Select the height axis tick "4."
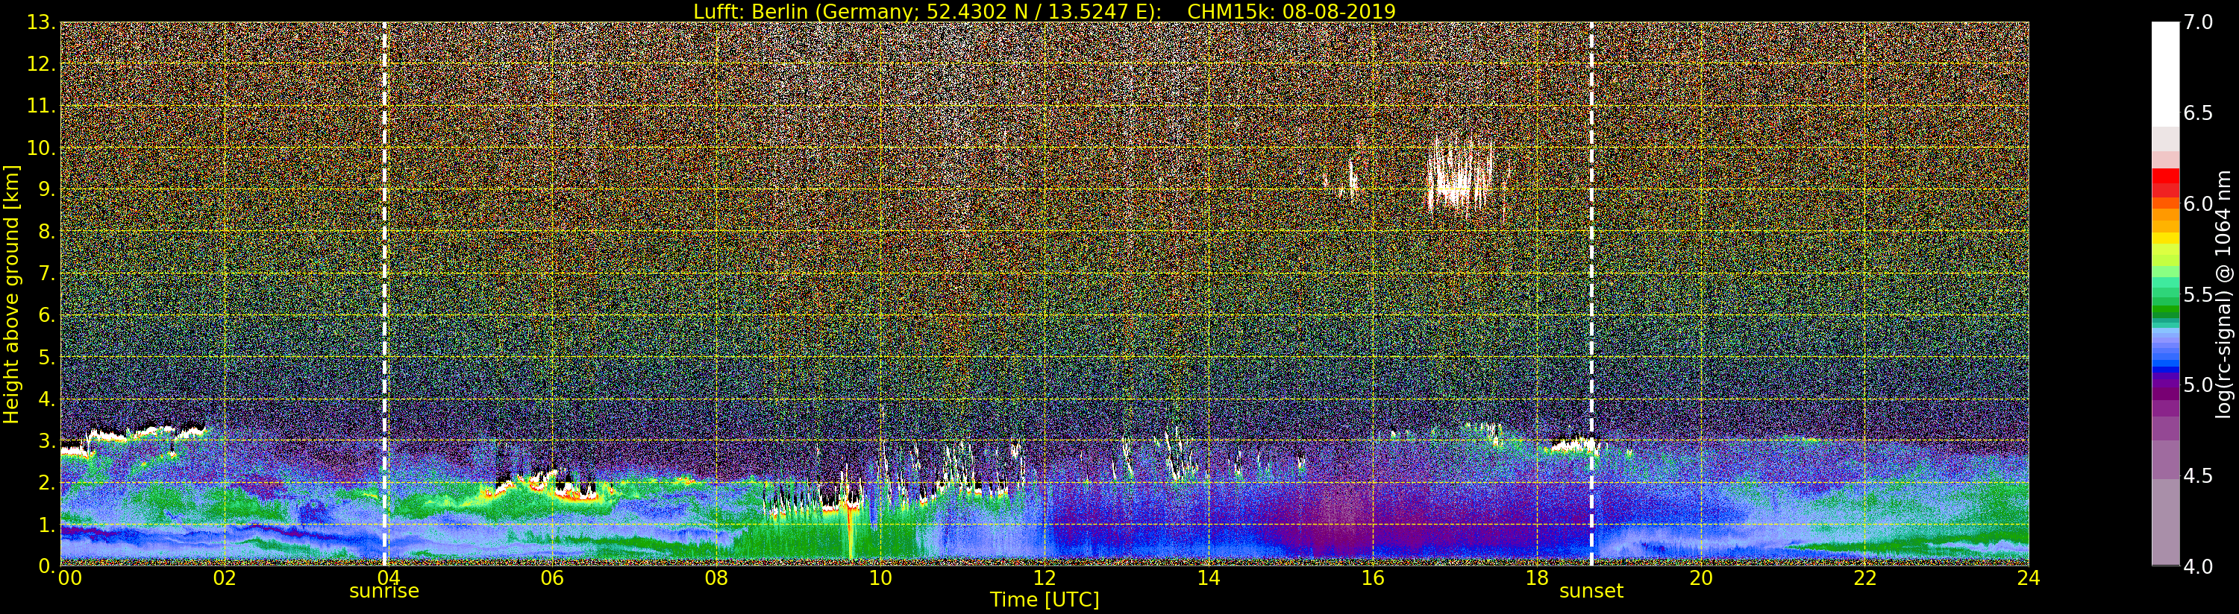2239x614 pixels. coord(46,399)
